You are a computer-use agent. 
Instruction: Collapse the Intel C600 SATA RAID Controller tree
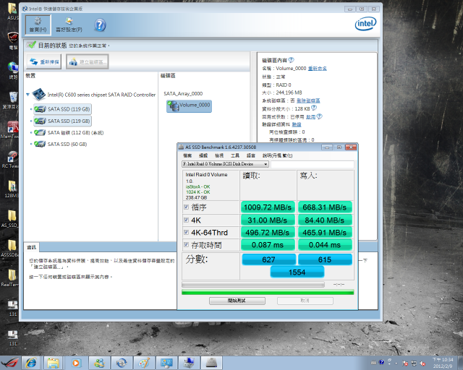(x=28, y=95)
